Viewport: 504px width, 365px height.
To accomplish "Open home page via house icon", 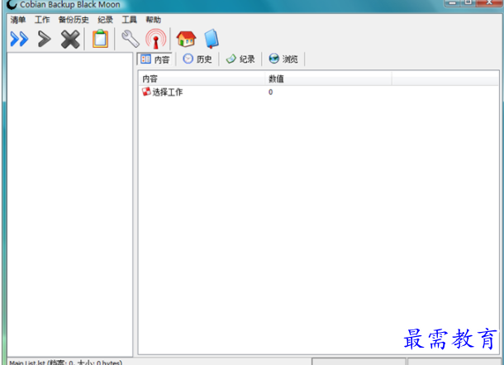I will point(186,39).
